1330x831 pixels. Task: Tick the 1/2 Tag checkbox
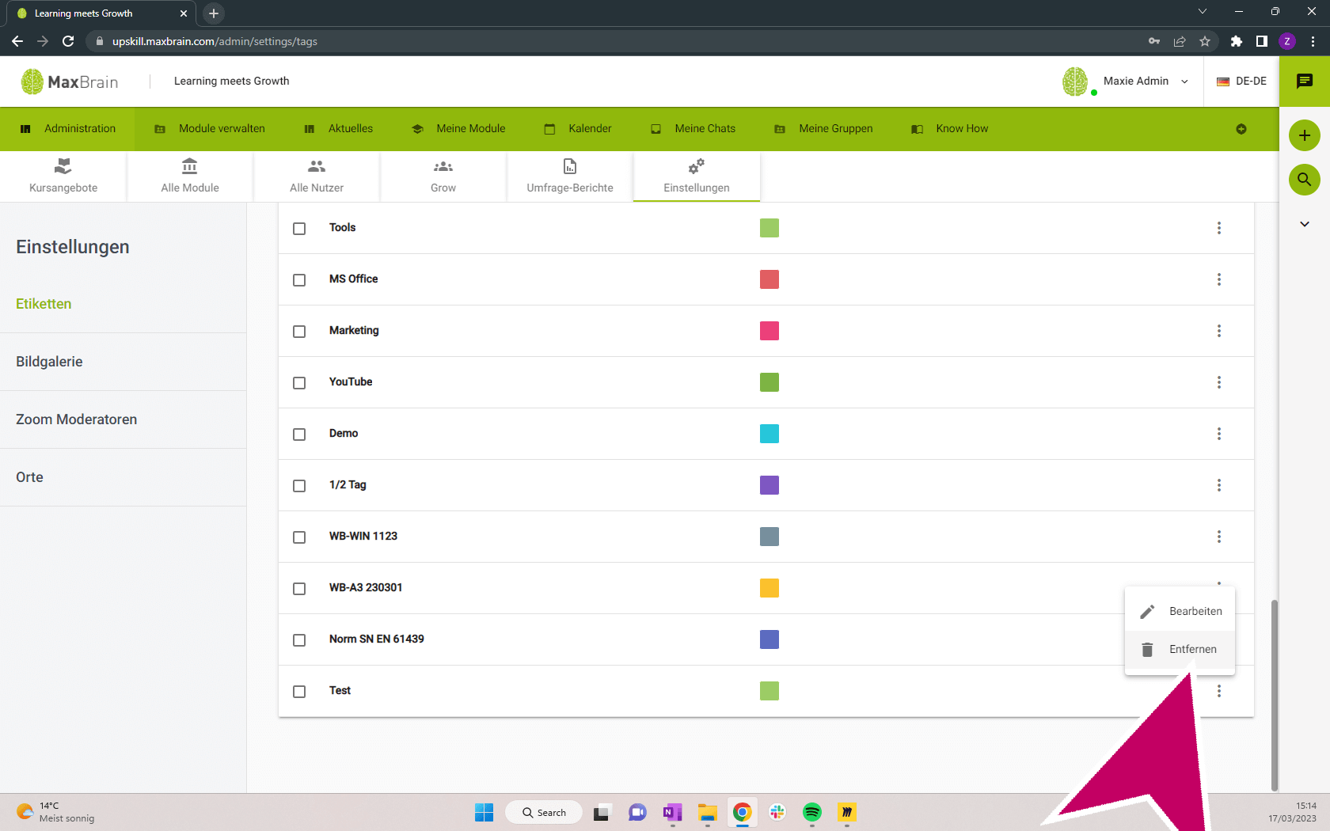(299, 486)
